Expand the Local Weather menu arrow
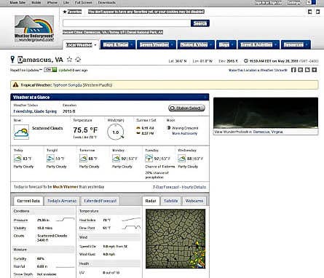Image resolution: width=324 pixels, height=278 pixels. coord(95,45)
